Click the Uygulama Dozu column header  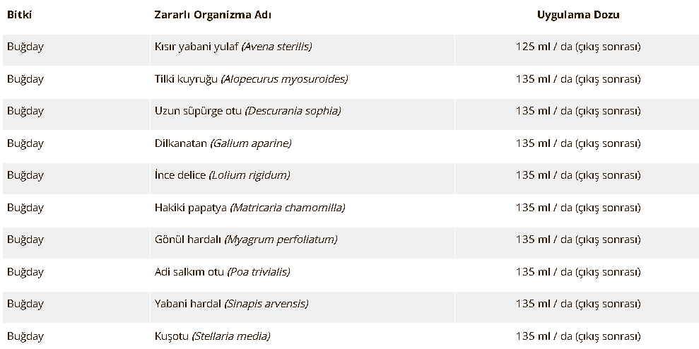tap(577, 14)
